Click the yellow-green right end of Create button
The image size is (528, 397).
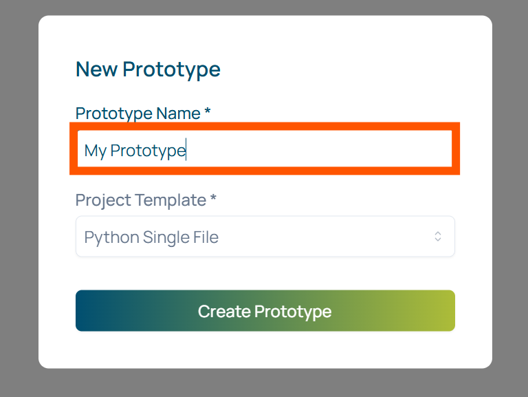[440, 311]
